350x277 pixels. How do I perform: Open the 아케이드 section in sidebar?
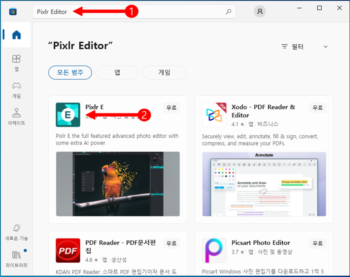tap(16, 117)
